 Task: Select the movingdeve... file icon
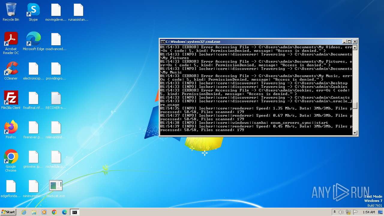tap(56, 12)
